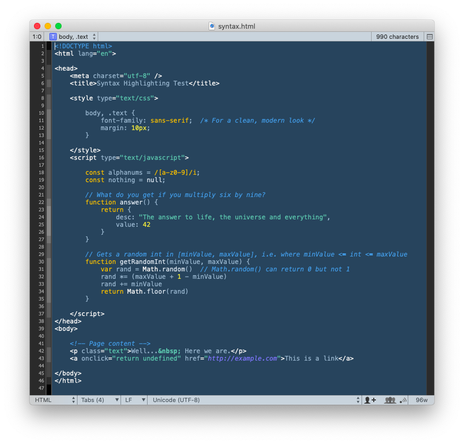Click the 990 characters counter
464x444 pixels.
point(397,37)
